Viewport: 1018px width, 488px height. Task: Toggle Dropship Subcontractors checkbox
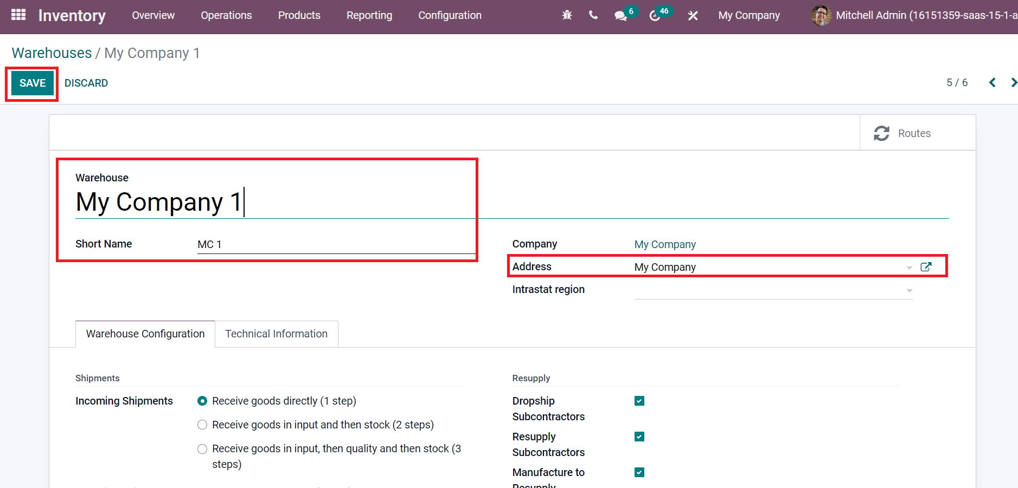(639, 401)
